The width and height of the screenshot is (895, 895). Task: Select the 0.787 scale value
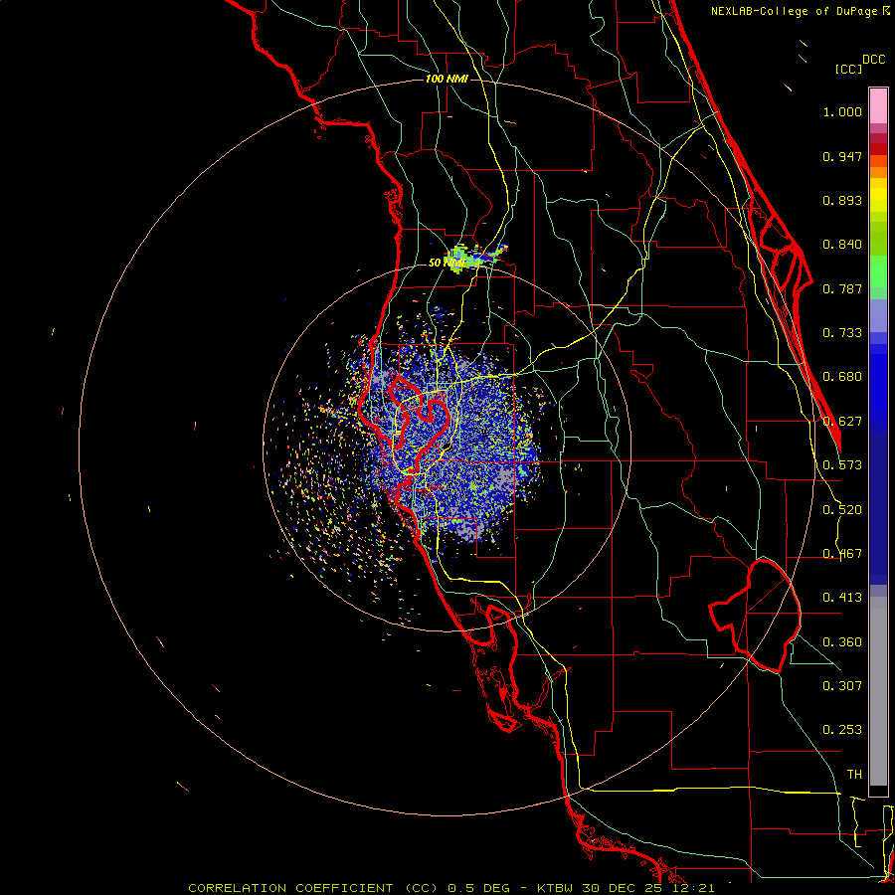coord(842,288)
